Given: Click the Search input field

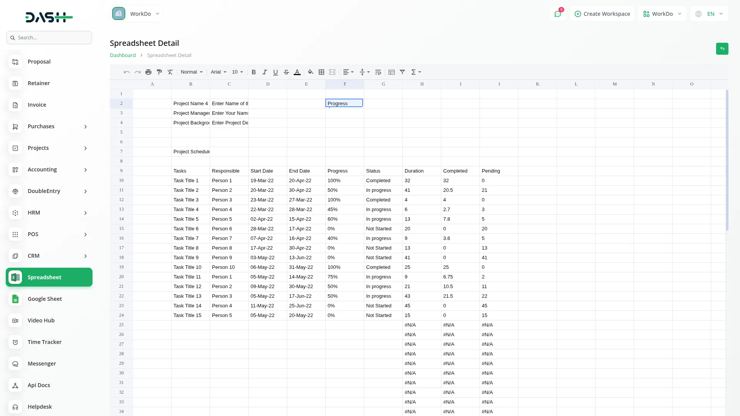Looking at the screenshot, I should click(49, 37).
